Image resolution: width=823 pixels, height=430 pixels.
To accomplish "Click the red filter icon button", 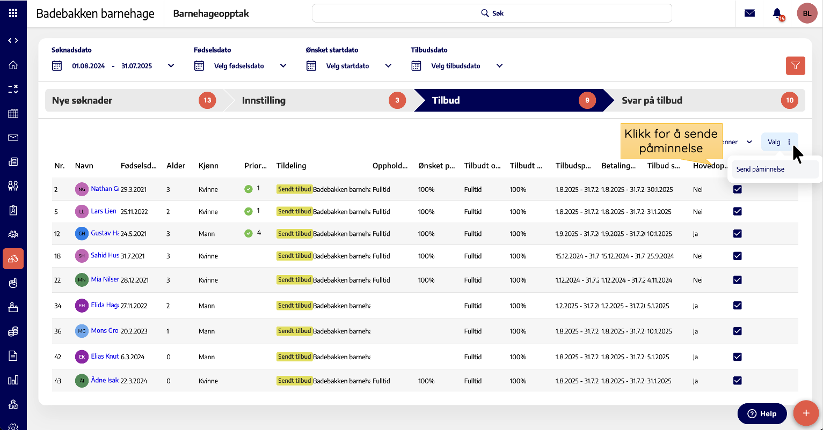I will click(795, 66).
